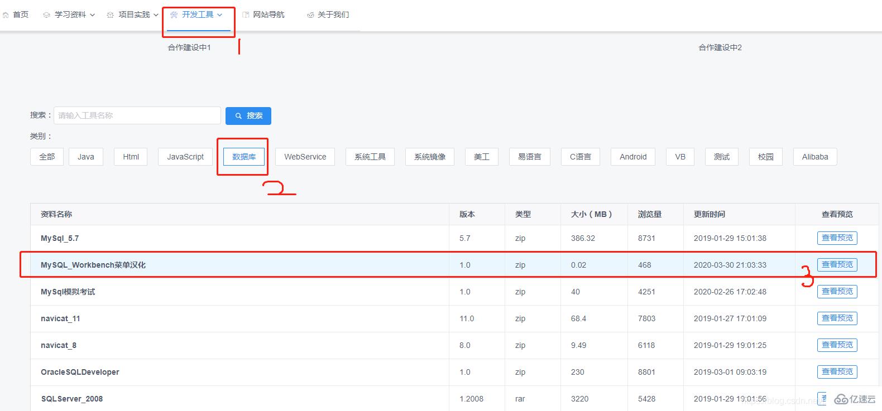Filter by Android category

633,157
